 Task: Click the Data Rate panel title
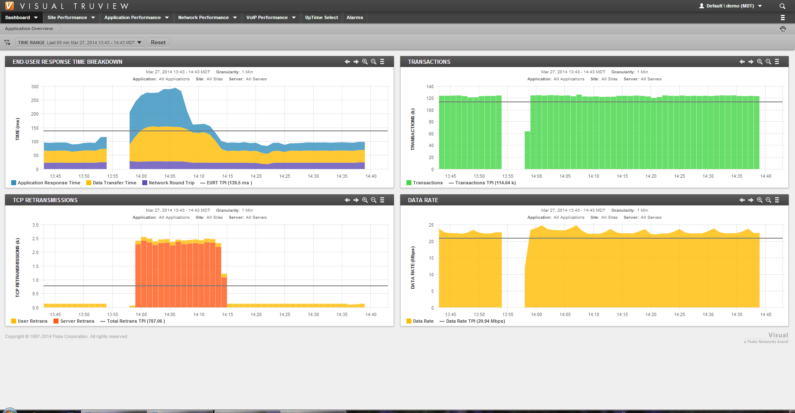tap(423, 200)
